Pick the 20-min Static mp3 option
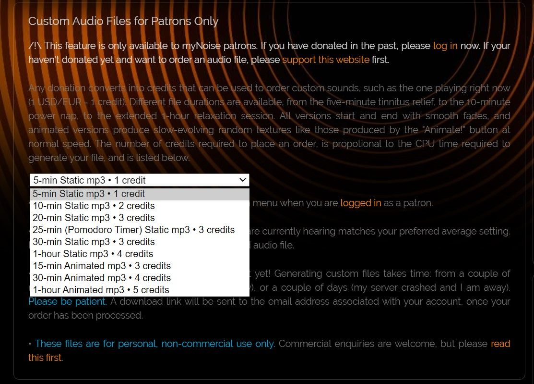 (94, 218)
